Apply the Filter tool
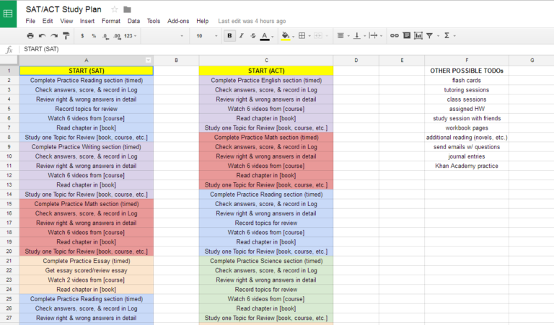This screenshot has height=325, width=554. click(430, 35)
